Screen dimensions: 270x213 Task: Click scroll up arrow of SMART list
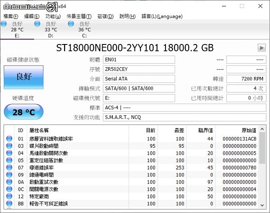pyautogui.click(x=262, y=129)
